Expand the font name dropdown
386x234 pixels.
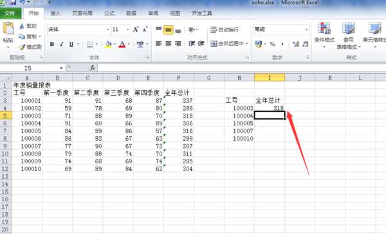click(x=108, y=30)
